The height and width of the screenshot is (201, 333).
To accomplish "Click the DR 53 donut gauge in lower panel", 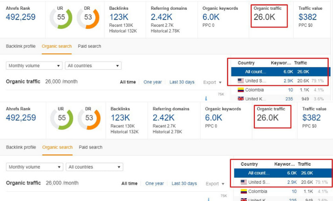I will click(89, 118).
